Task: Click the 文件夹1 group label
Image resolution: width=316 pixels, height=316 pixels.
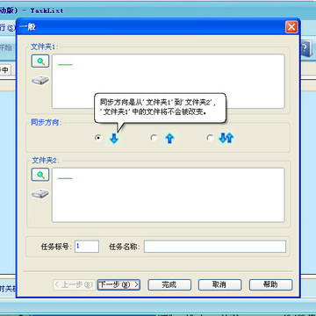Action: click(x=45, y=47)
